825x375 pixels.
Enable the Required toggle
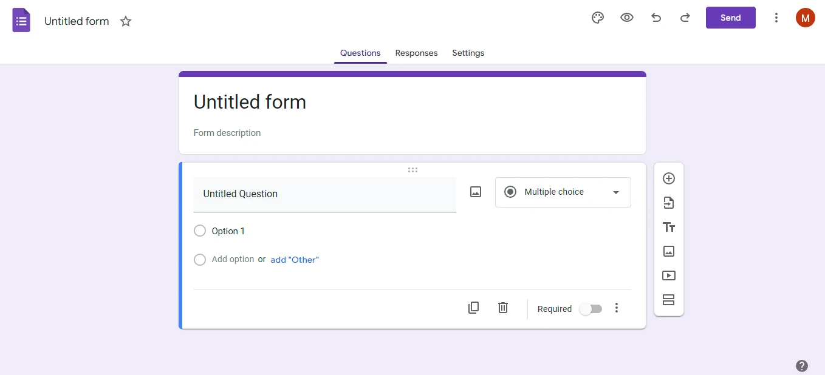click(590, 308)
